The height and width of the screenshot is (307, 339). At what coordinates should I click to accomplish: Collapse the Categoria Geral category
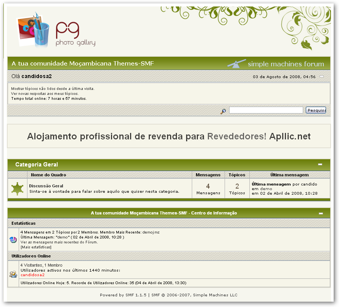320,165
